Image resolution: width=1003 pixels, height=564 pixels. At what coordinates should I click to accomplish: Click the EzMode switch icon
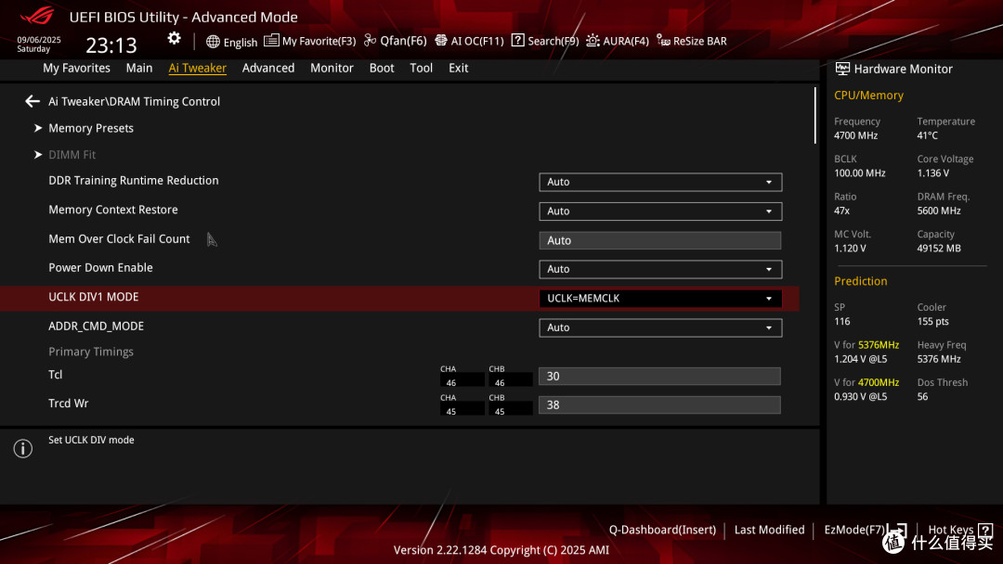[897, 530]
